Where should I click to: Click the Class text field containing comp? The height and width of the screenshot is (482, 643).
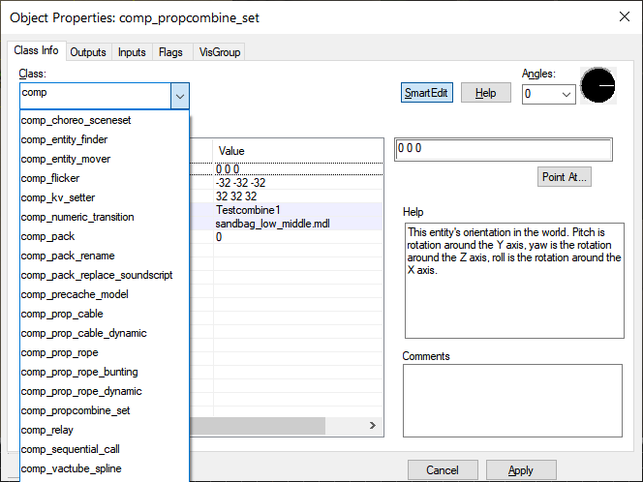point(95,96)
